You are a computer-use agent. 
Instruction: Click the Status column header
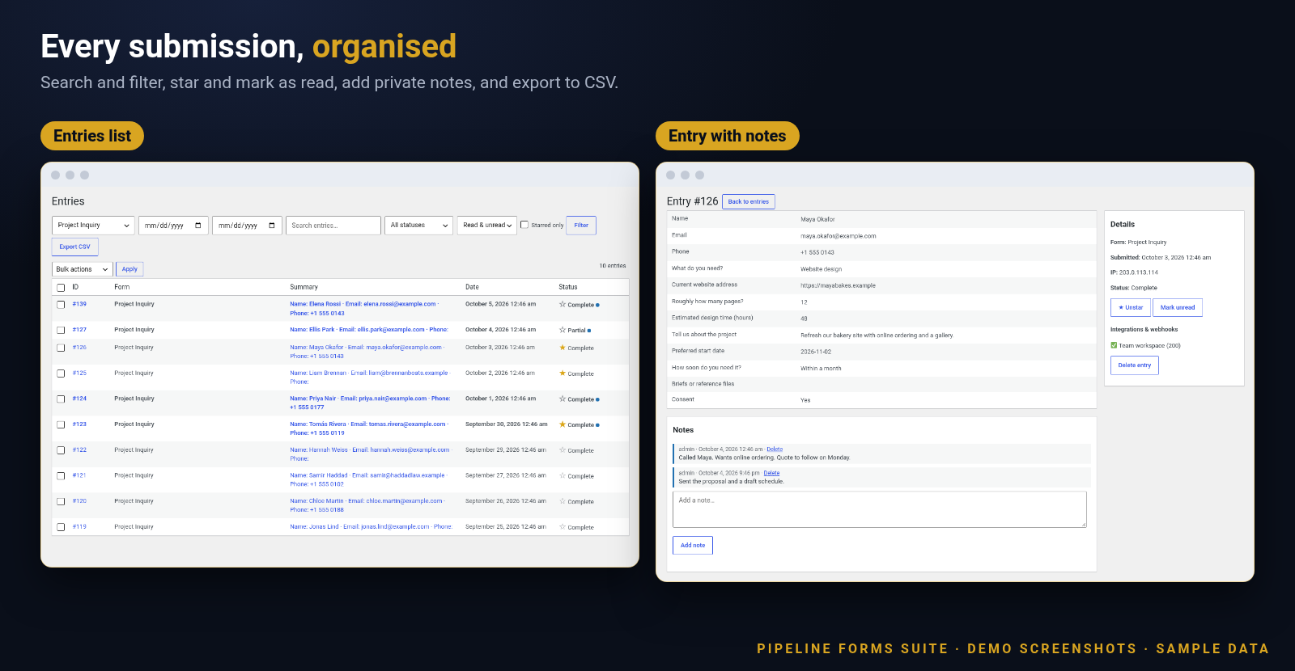tap(568, 287)
